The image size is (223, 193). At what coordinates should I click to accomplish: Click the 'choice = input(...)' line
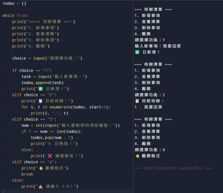[x=47, y=58]
